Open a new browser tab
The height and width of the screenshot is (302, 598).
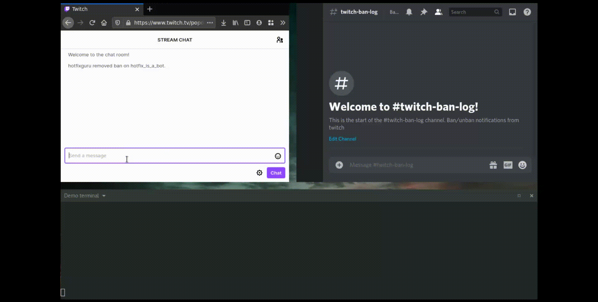pyautogui.click(x=150, y=9)
